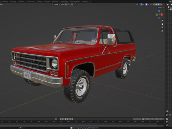Click the Saved file status message
The image size is (172, 129).
[85, 128]
